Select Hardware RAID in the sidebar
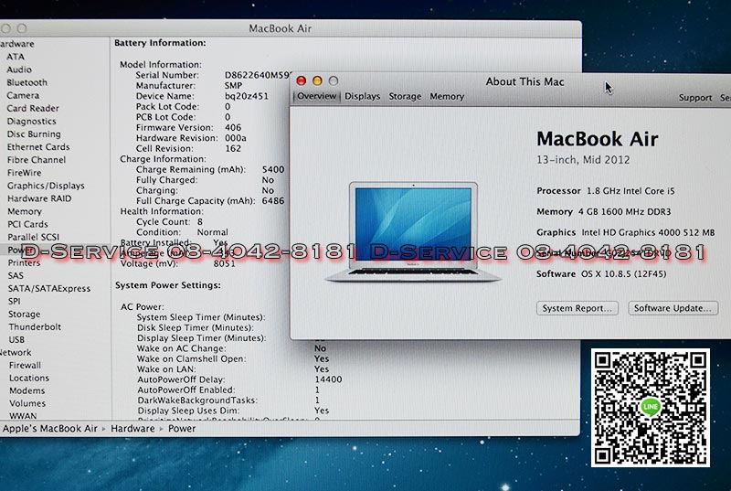Screen dimensions: 731x491 [x=39, y=198]
